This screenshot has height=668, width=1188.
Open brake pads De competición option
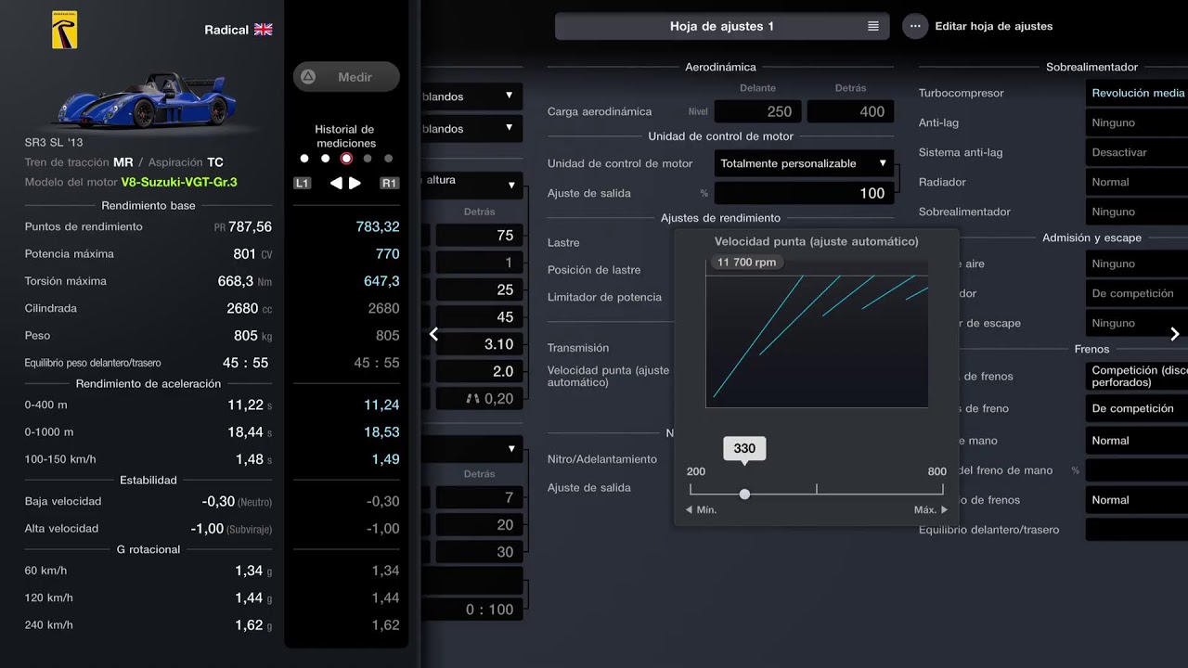1137,408
